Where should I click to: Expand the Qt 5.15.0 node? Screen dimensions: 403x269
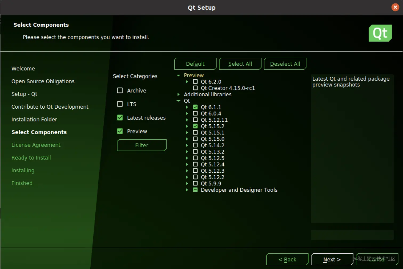point(187,139)
